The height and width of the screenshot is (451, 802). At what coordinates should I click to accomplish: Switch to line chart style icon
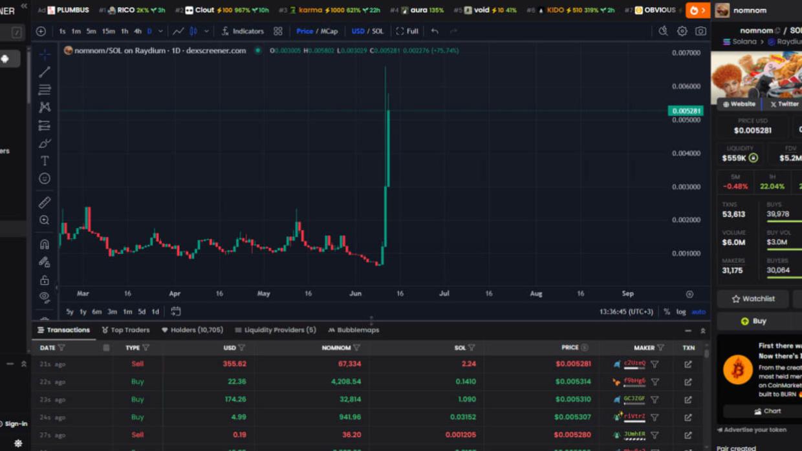178,31
